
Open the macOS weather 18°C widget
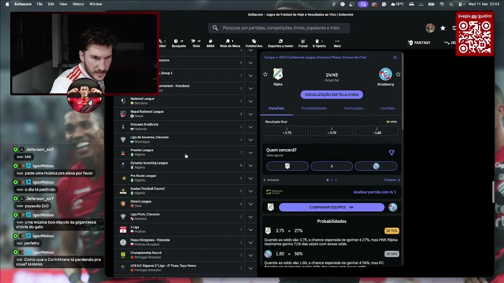pyautogui.click(x=397, y=4)
